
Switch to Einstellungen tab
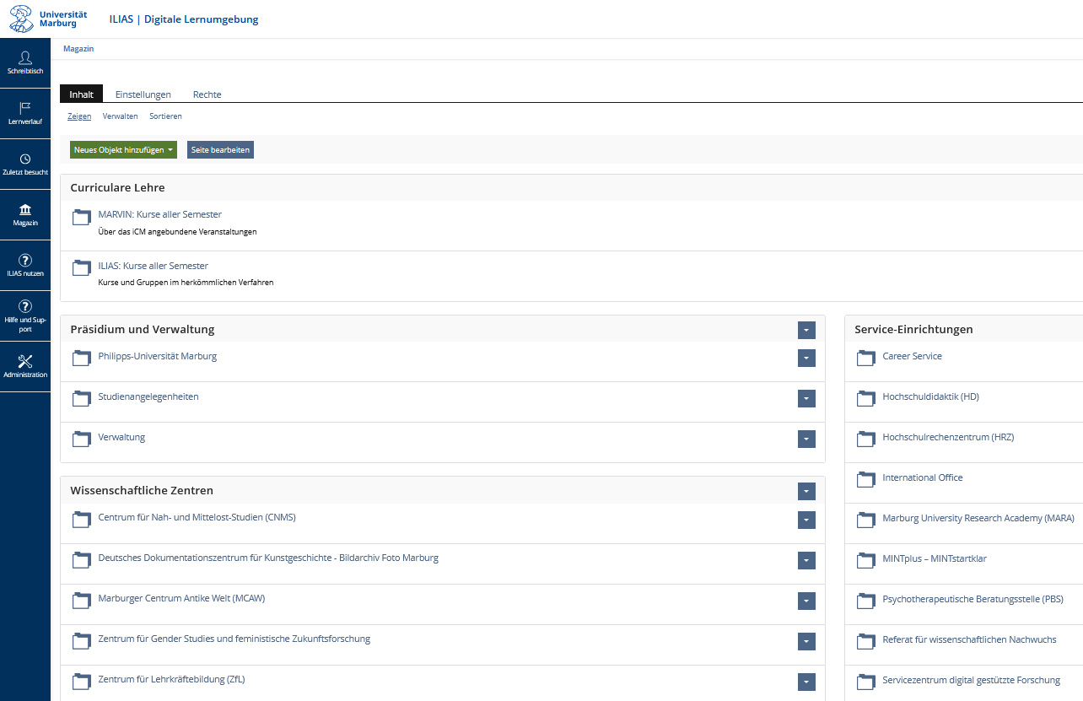point(143,94)
